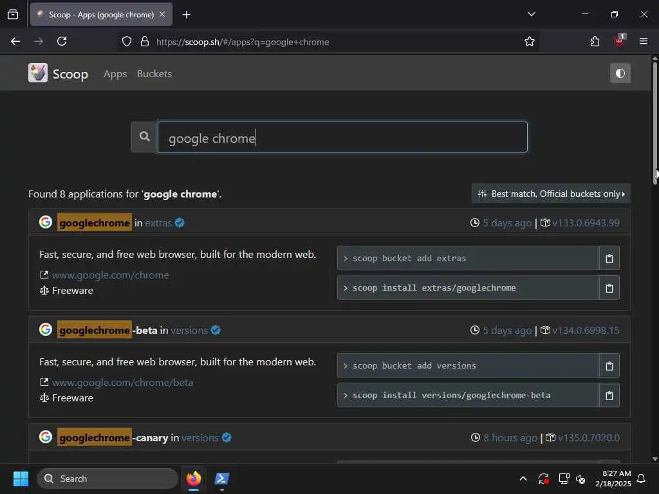Screen dimensions: 659x494
Task: Open versions bucket link for googlechrome-canary
Action: click(200, 438)
